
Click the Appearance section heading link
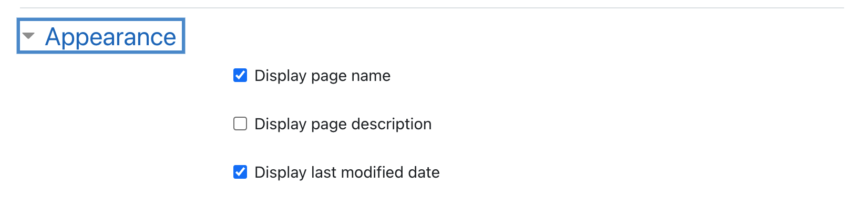pos(110,37)
